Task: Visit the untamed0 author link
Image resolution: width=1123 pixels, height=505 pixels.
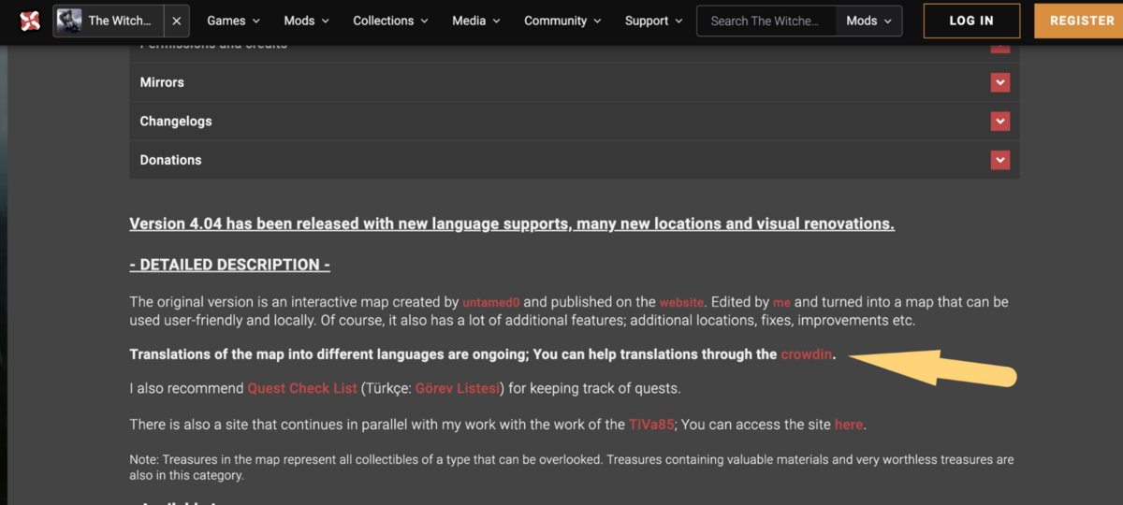Action: tap(491, 303)
